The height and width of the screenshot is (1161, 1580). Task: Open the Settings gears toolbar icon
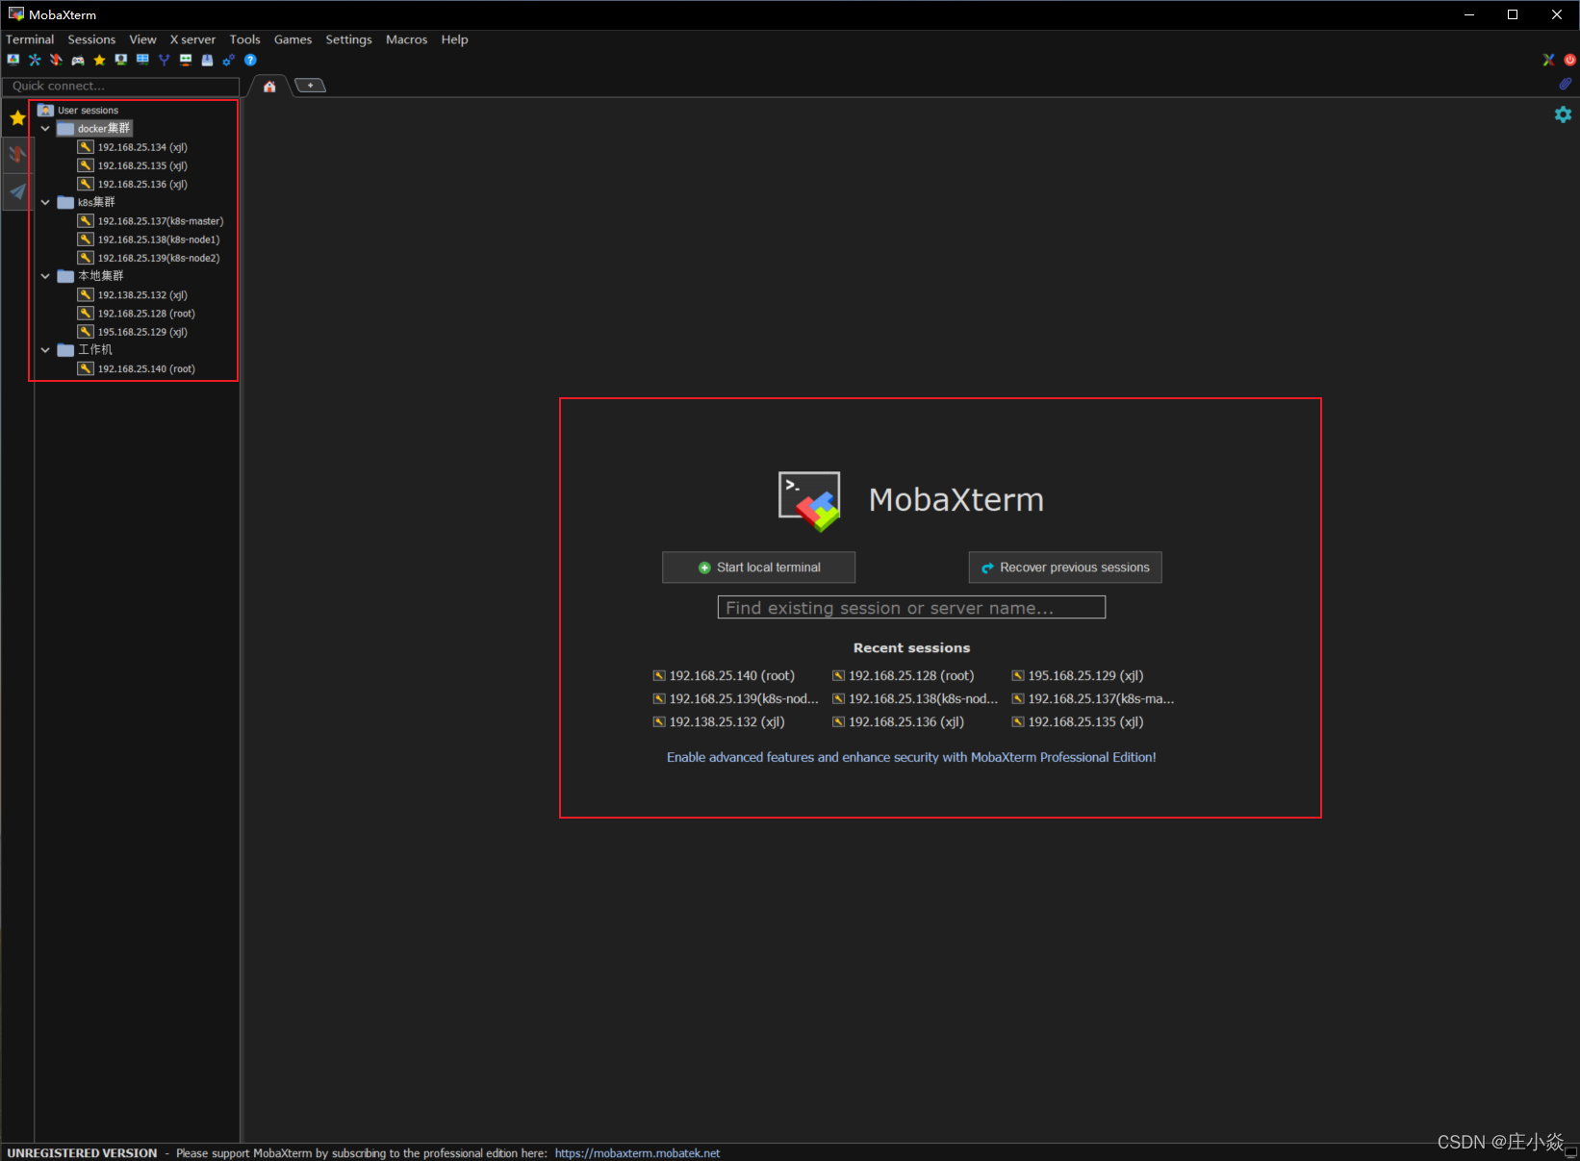[229, 60]
